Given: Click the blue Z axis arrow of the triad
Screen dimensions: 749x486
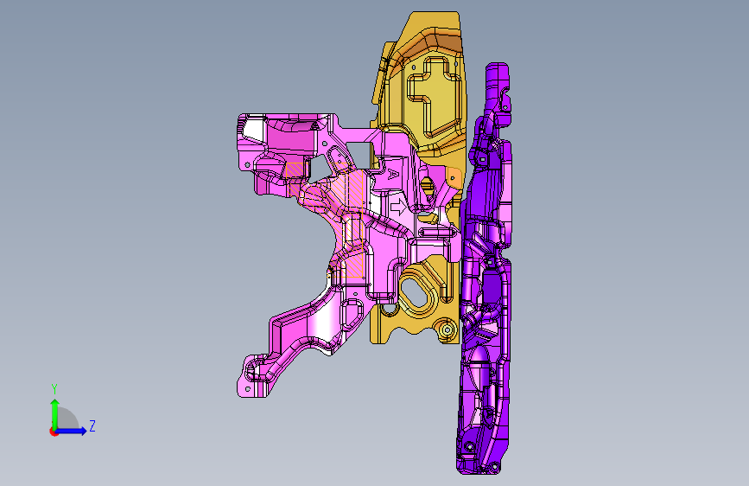Looking at the screenshot, I should click(72, 431).
